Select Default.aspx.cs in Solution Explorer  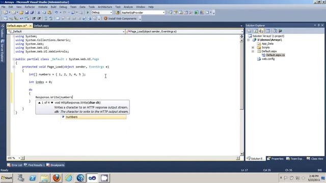point(275,55)
